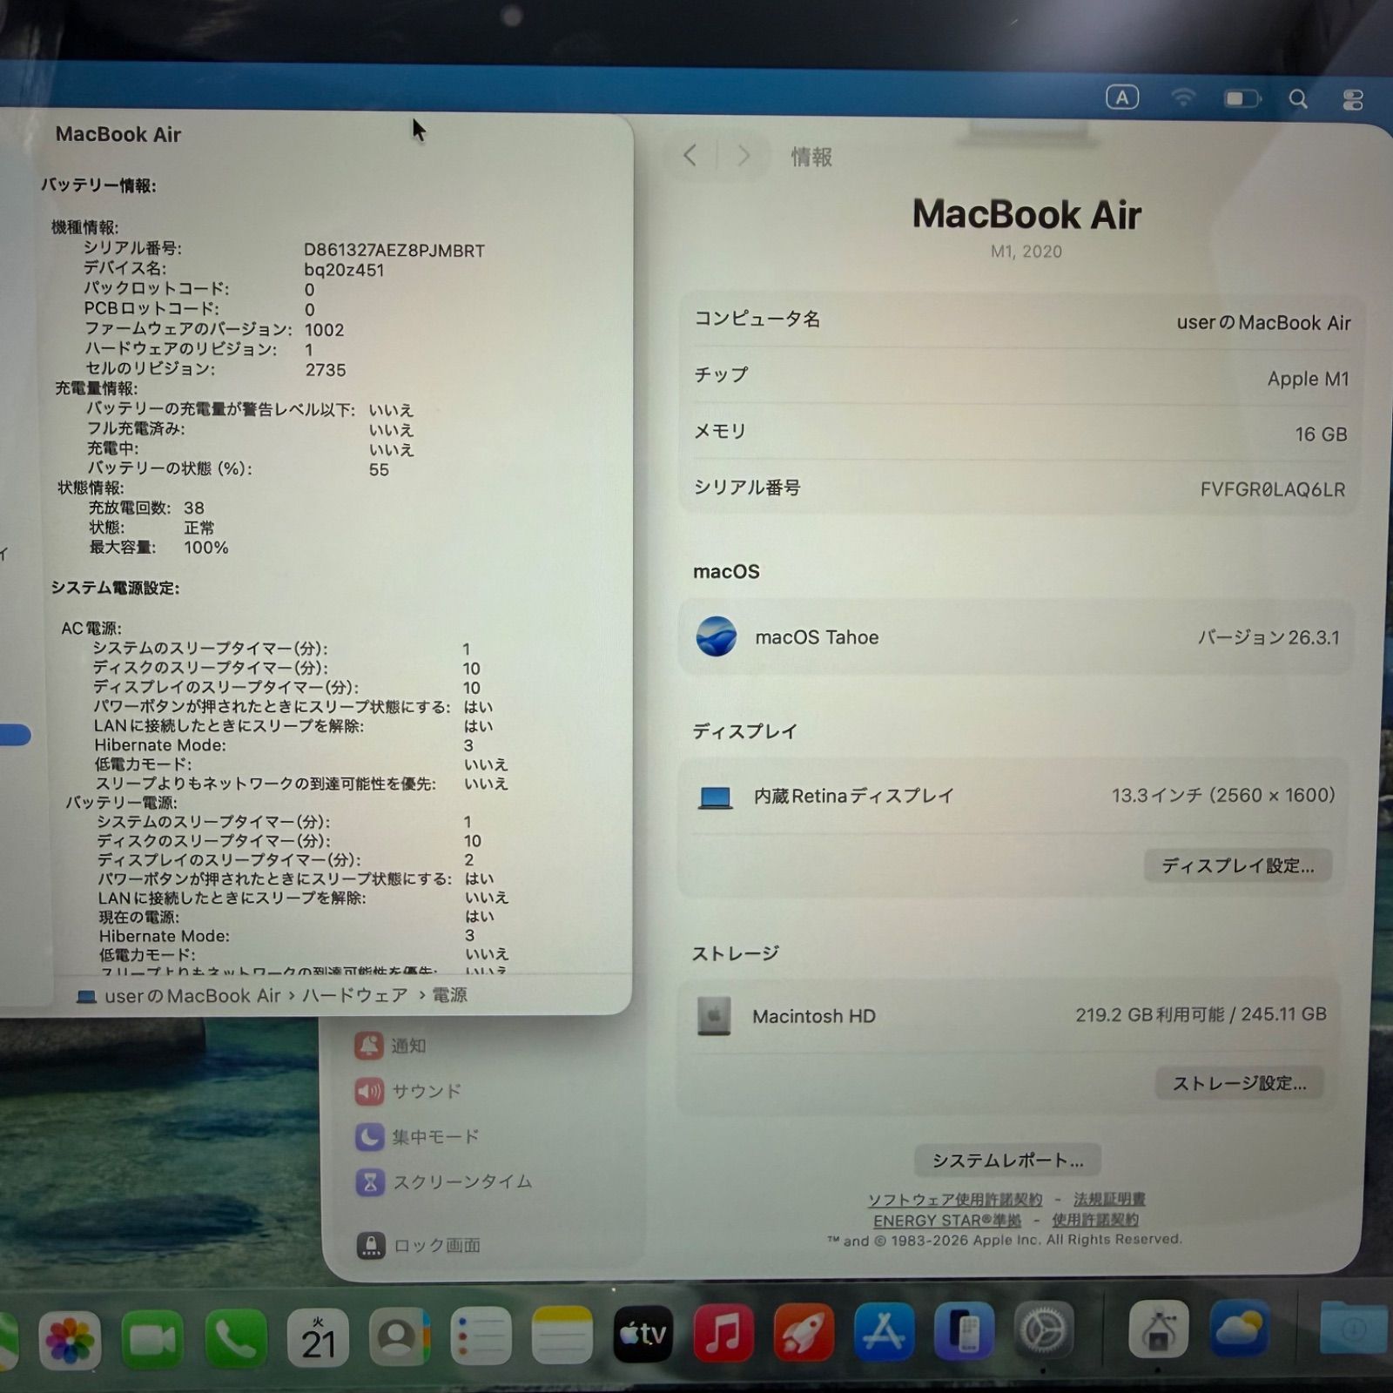Open the 法規証明書 link
The image size is (1393, 1393).
tap(1109, 1200)
